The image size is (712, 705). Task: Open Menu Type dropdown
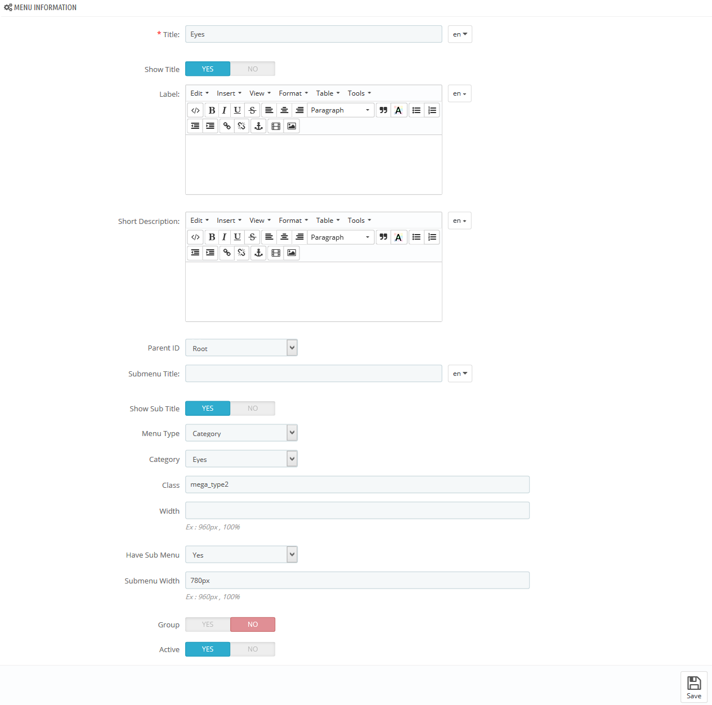pyautogui.click(x=241, y=433)
